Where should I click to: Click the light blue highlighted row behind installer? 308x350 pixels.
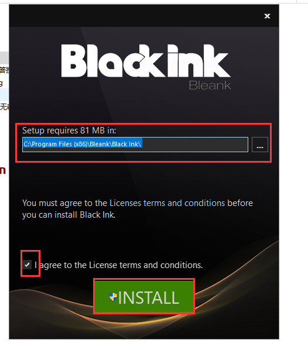point(4,94)
